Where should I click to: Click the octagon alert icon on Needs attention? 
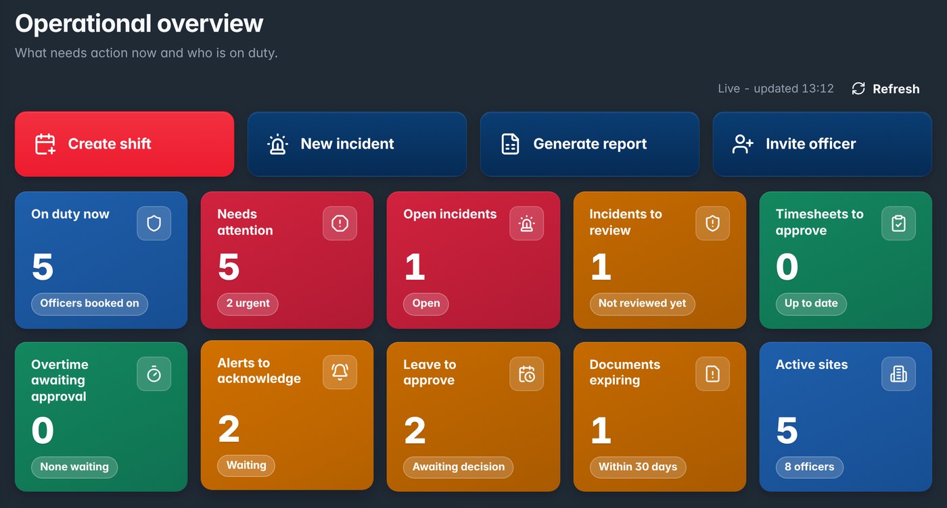340,224
